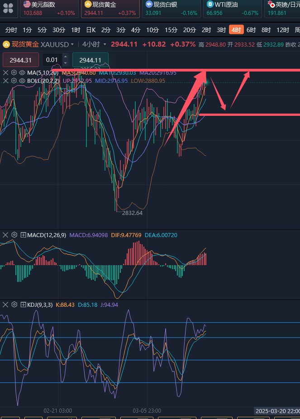The width and height of the screenshot is (300, 419).
Task: Close the MACD indicator panel
Action: pyautogui.click(x=6, y=235)
